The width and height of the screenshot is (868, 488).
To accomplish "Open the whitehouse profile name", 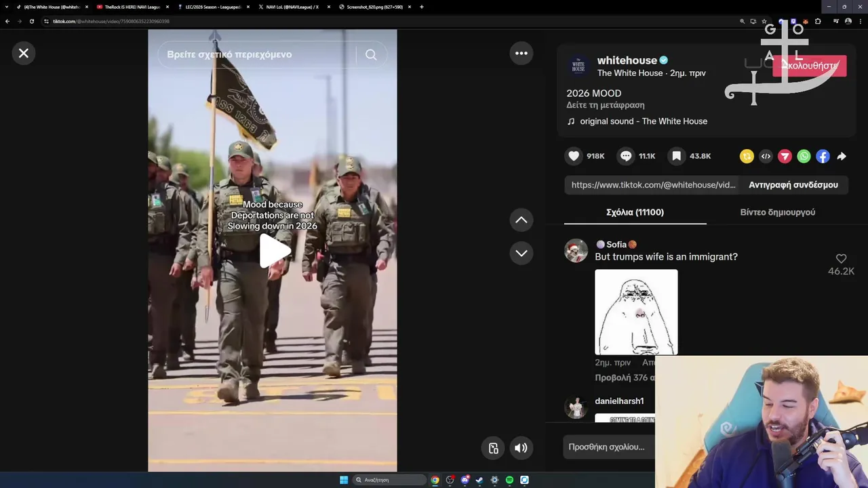I will [627, 60].
